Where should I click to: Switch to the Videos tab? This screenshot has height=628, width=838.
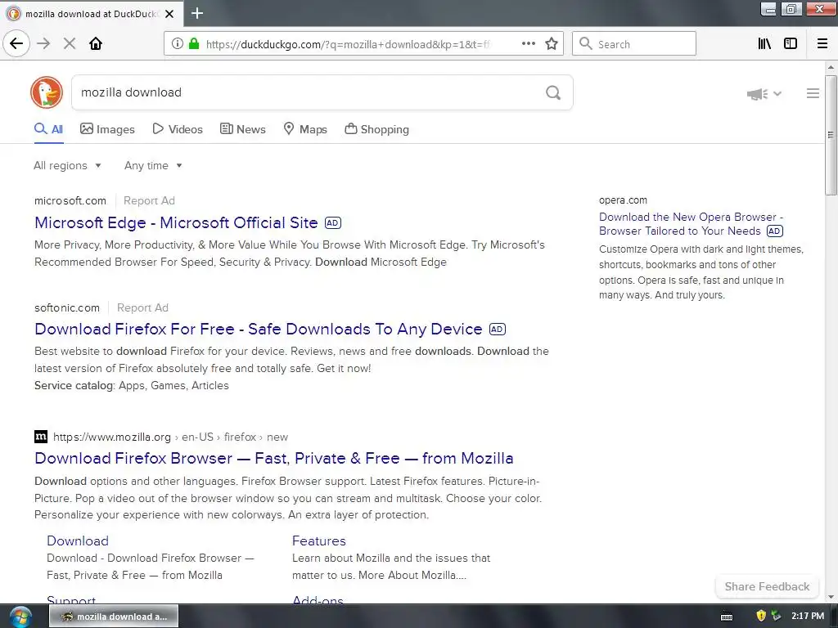point(178,129)
